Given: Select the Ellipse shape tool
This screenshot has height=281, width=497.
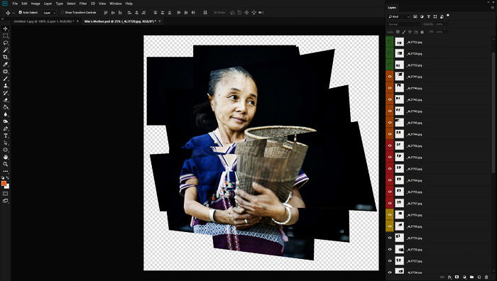Looking at the screenshot, I should (x=6, y=150).
